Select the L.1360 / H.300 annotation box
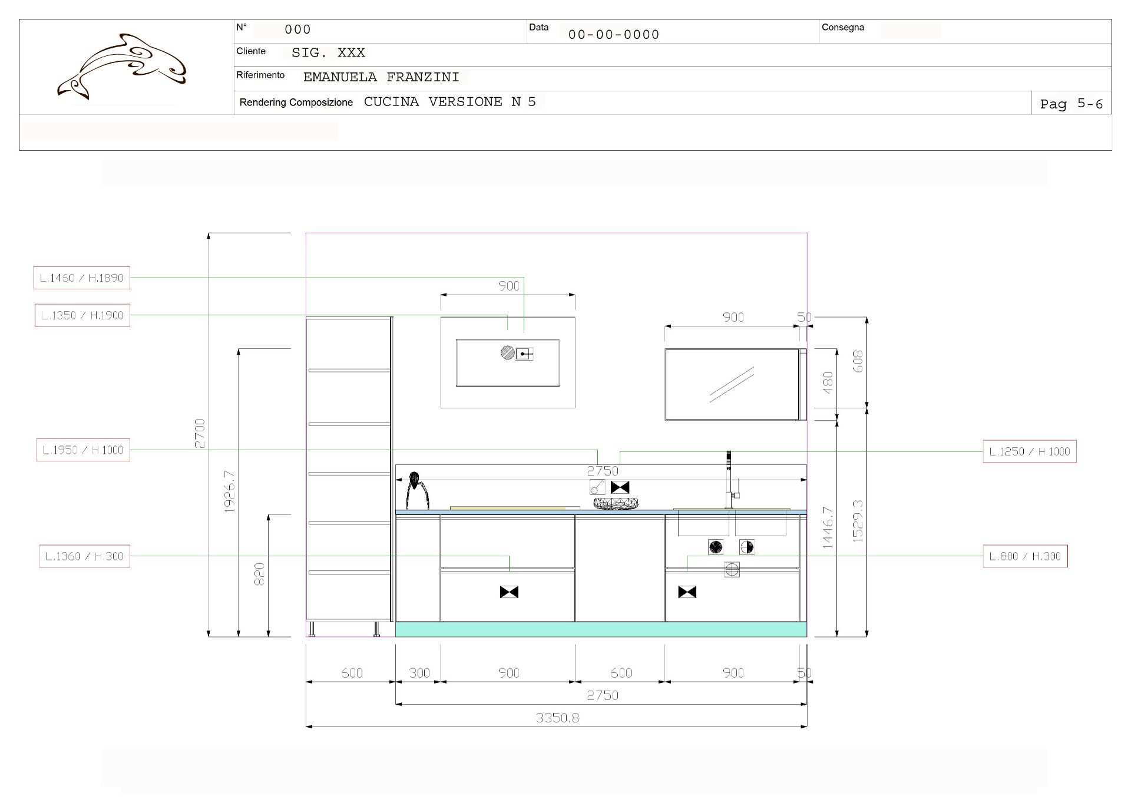 tap(85, 556)
